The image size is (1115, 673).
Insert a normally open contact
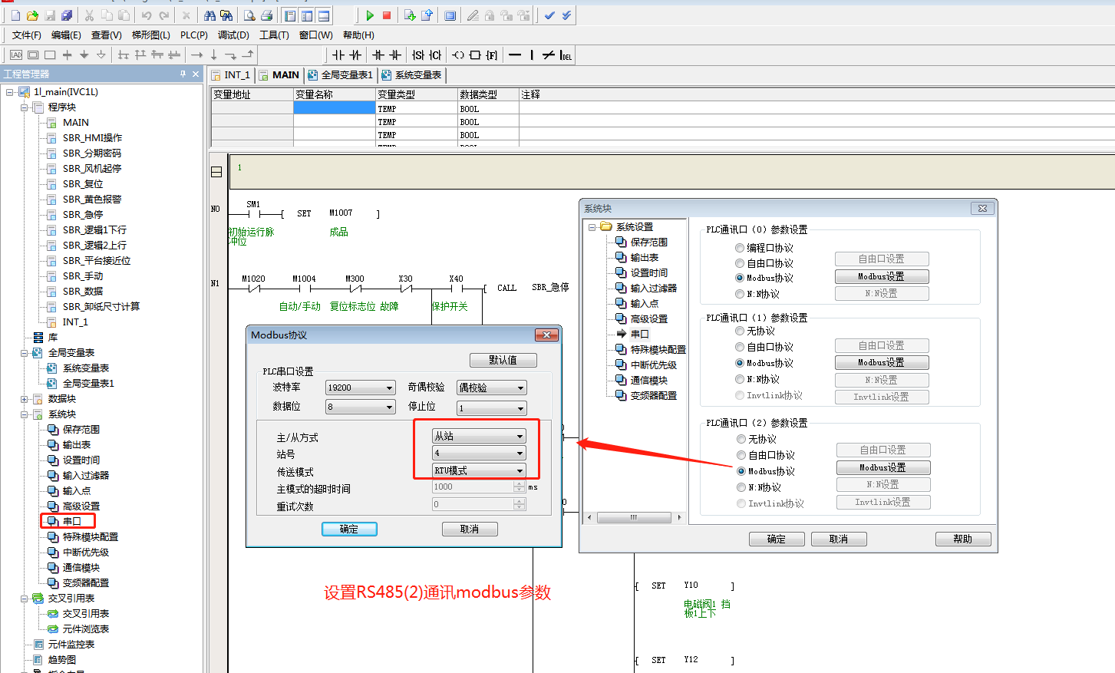point(338,55)
